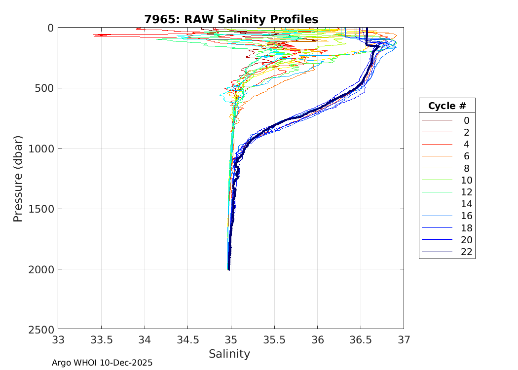The width and height of the screenshot is (518, 370).
Task: Click the thick dark blue profile near 1500 dbar
Action: tap(232, 209)
